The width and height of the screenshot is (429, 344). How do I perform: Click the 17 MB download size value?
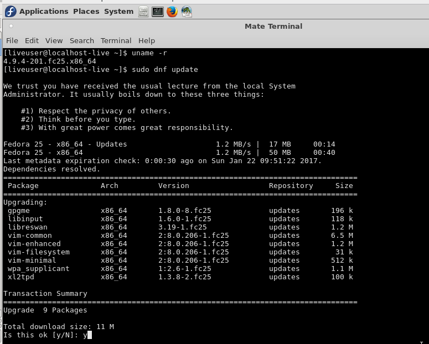coord(280,144)
